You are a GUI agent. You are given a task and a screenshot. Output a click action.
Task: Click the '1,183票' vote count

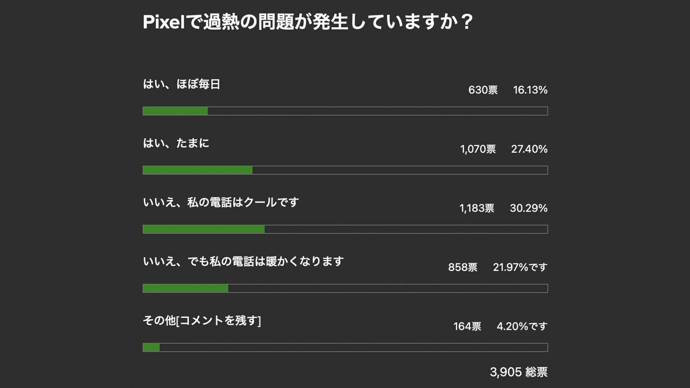(x=477, y=208)
